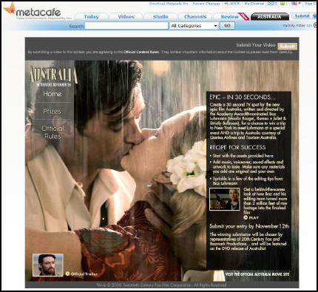Screen dimensions: 318x292
Task: Visit the Official Australia Movie Site link
Action: [257, 274]
